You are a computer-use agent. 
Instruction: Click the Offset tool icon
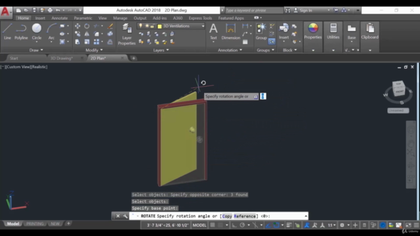tap(110, 42)
